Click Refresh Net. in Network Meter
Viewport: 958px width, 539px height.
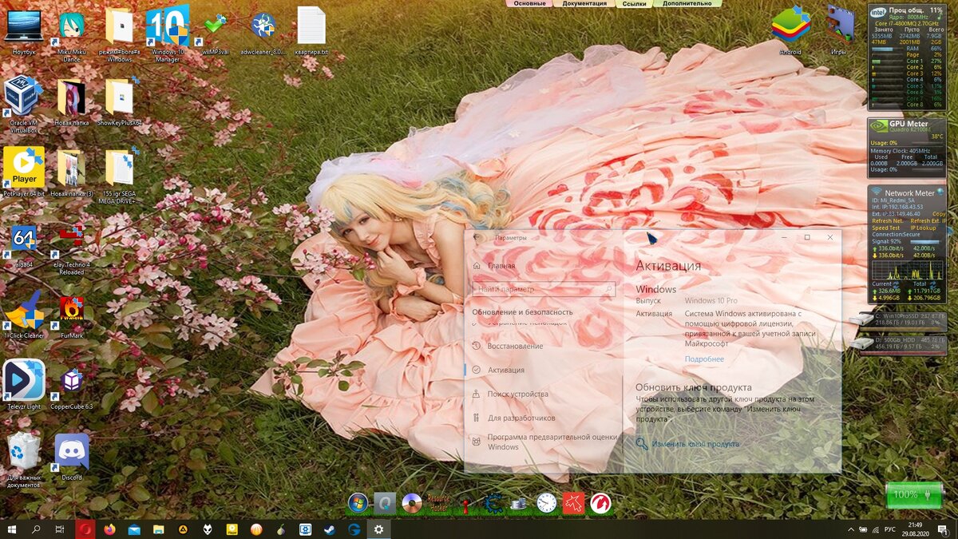point(888,220)
